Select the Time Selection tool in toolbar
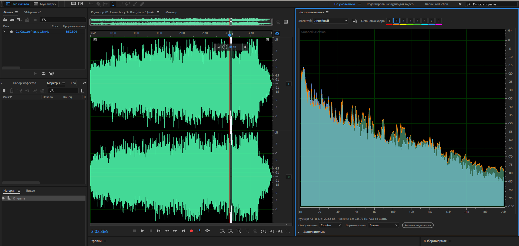The height and width of the screenshot is (246, 519). (113, 4)
